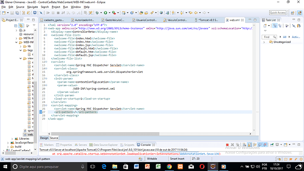Screen dimensions: 304x171
Task: Click the Save icon in toolbar
Action: point(12,13)
